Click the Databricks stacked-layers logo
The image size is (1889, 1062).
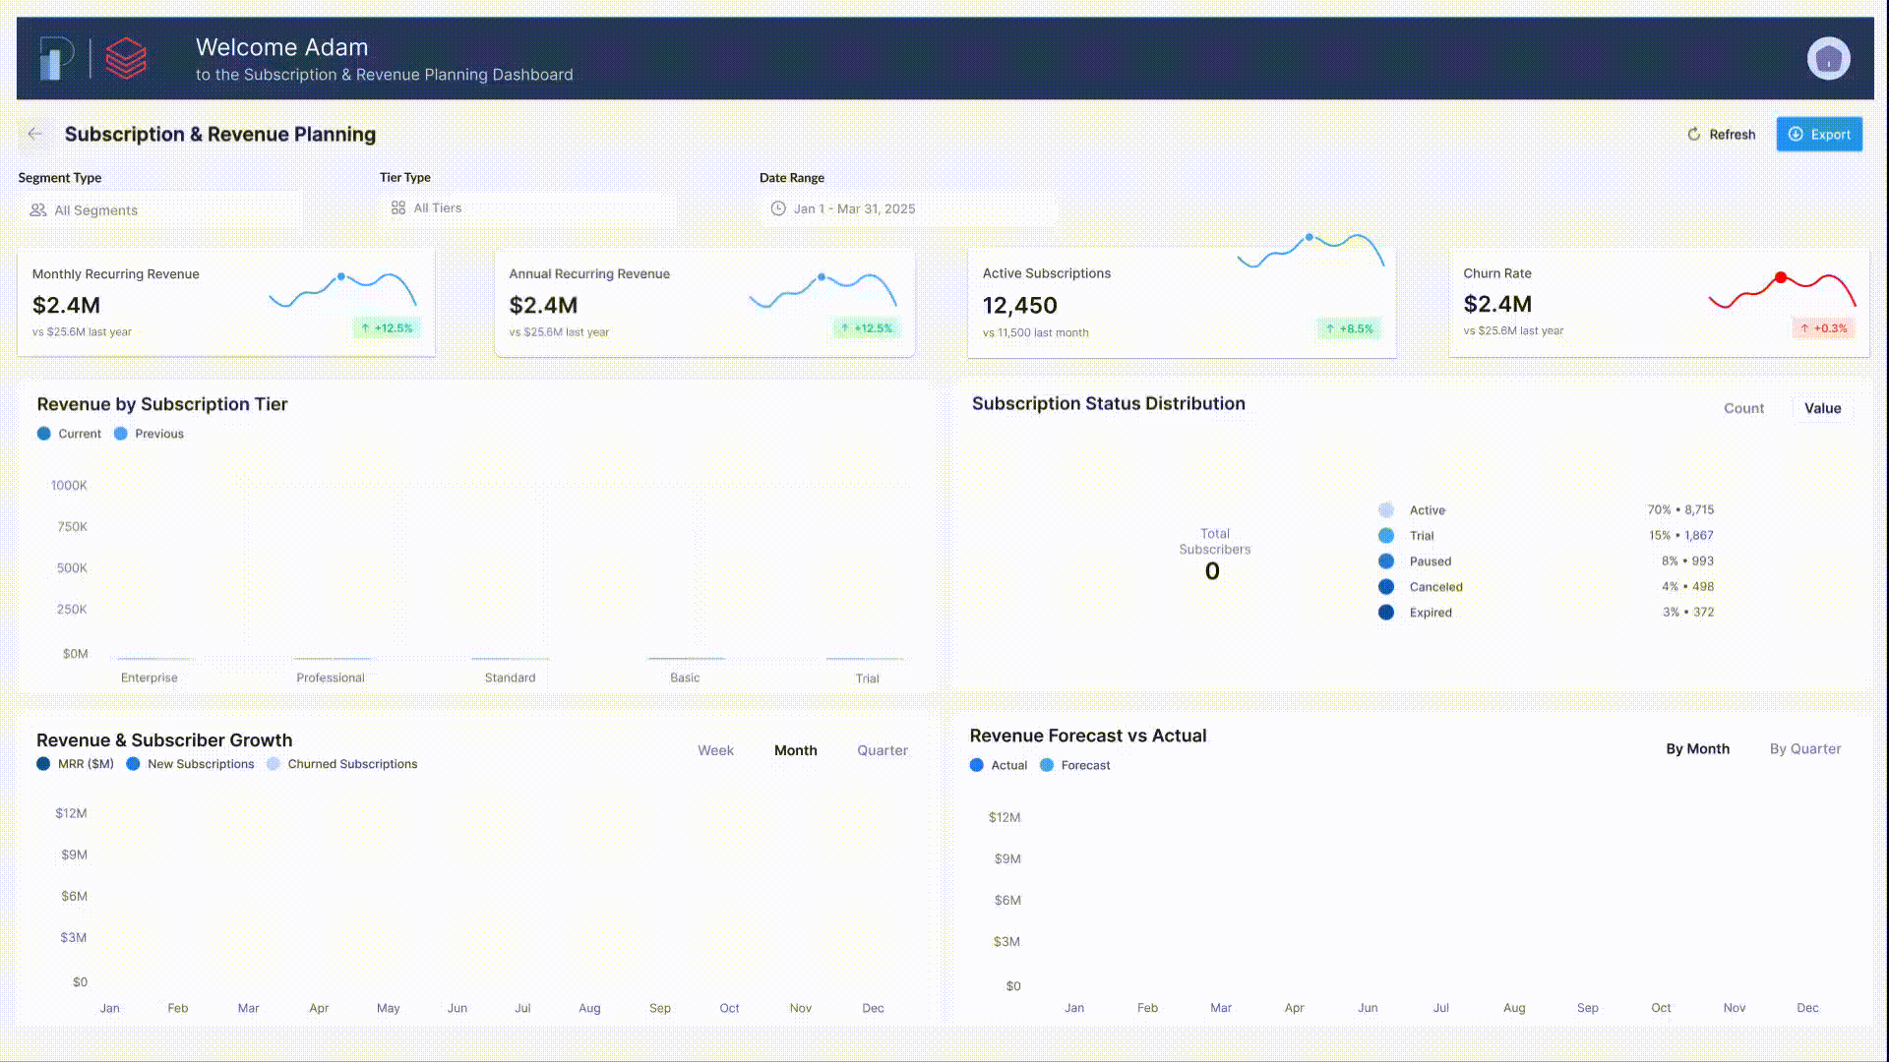126,58
